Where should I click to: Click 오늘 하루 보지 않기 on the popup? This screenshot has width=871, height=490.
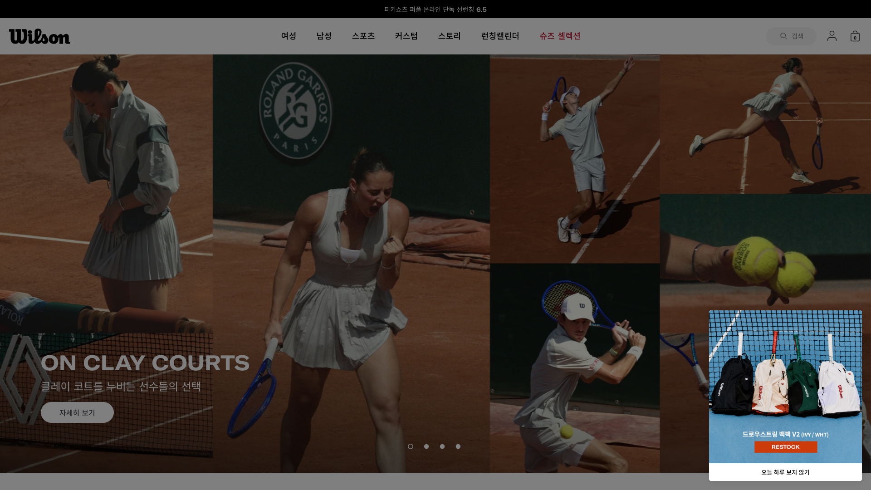[x=785, y=472]
